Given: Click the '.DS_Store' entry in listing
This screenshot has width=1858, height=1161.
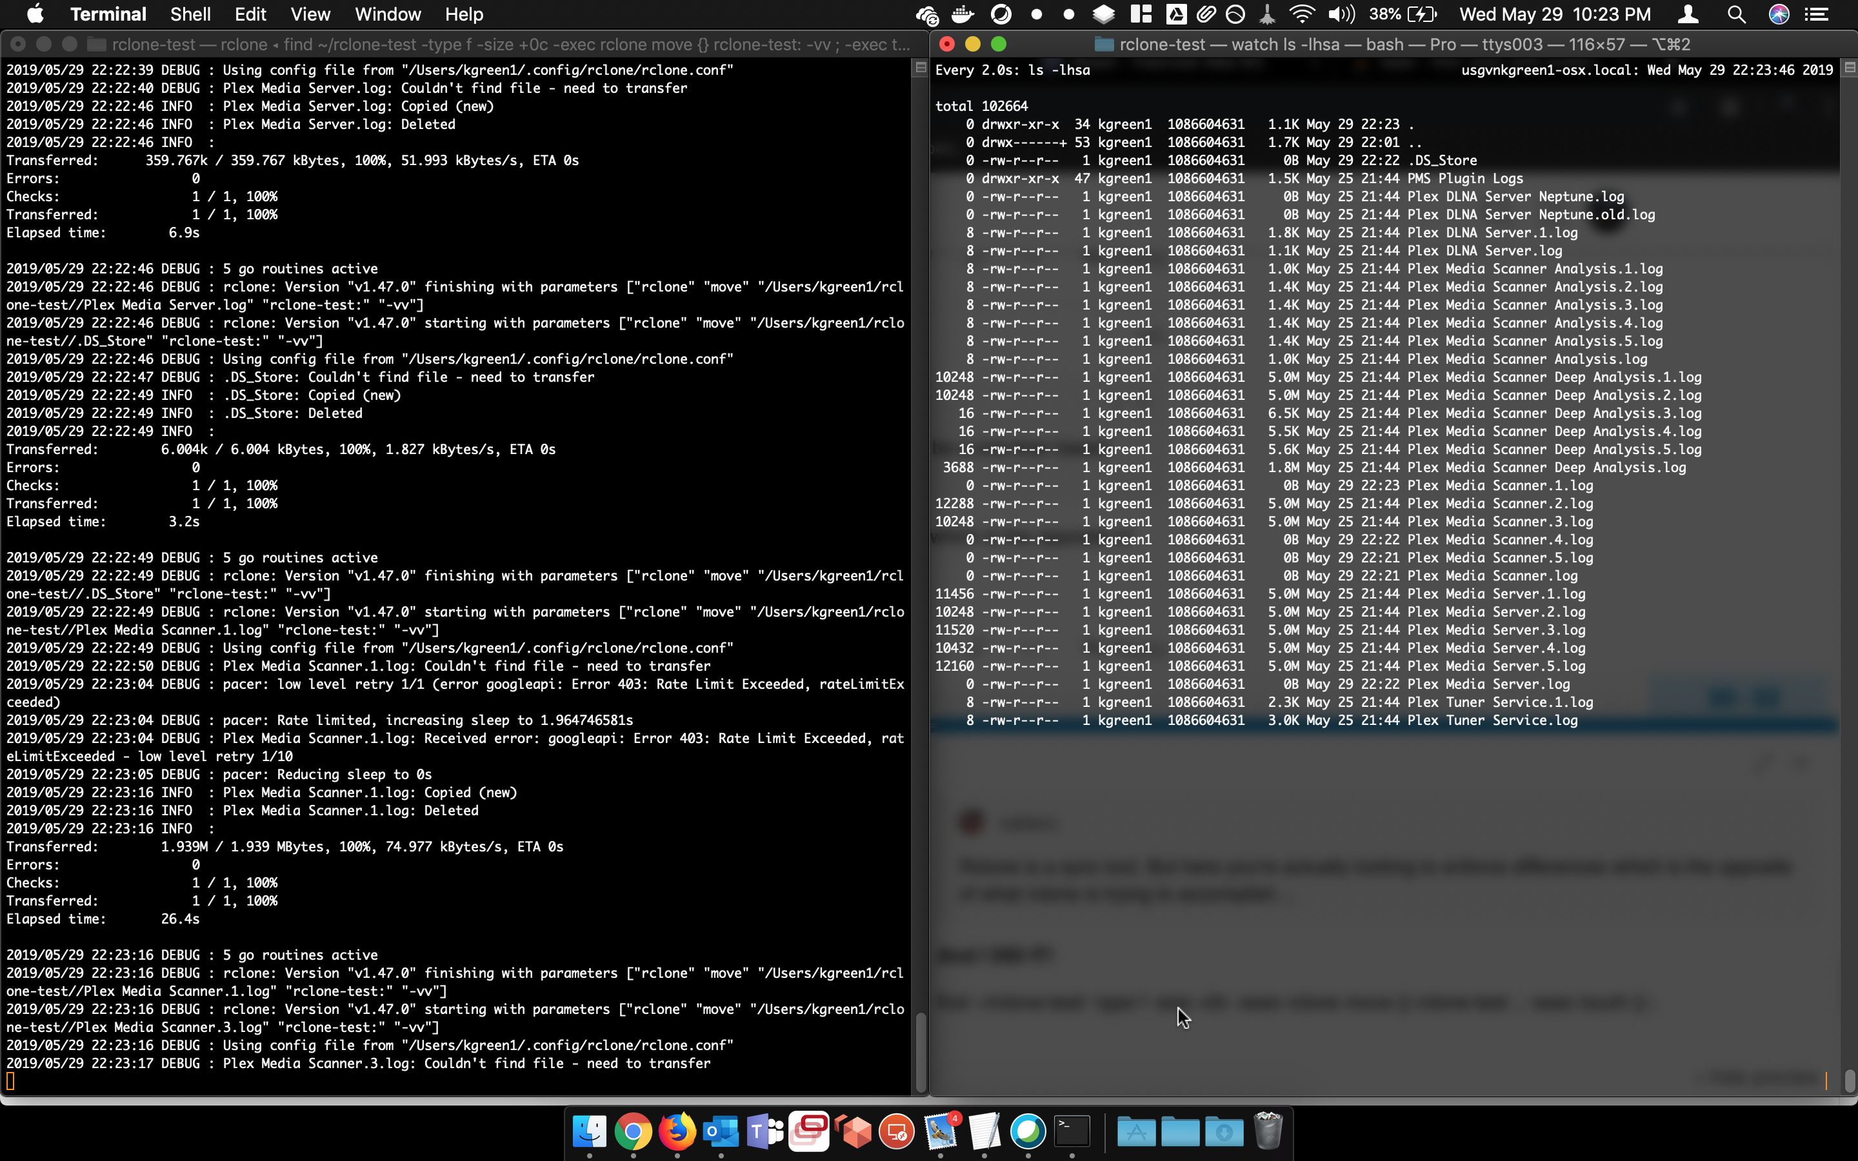Looking at the screenshot, I should [x=1442, y=160].
